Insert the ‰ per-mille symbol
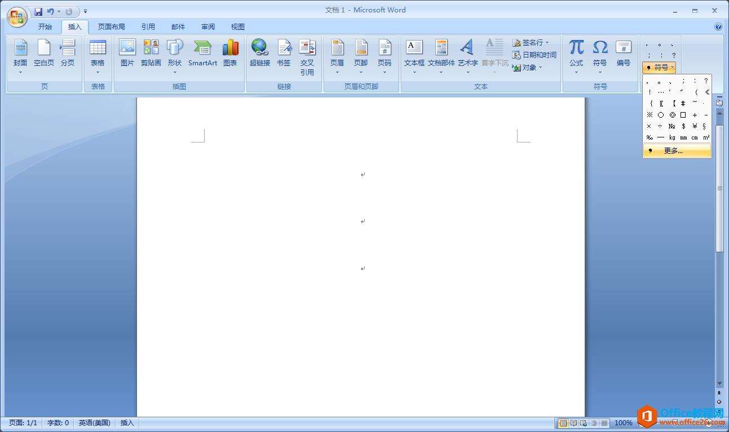The image size is (729, 432). tap(650, 137)
